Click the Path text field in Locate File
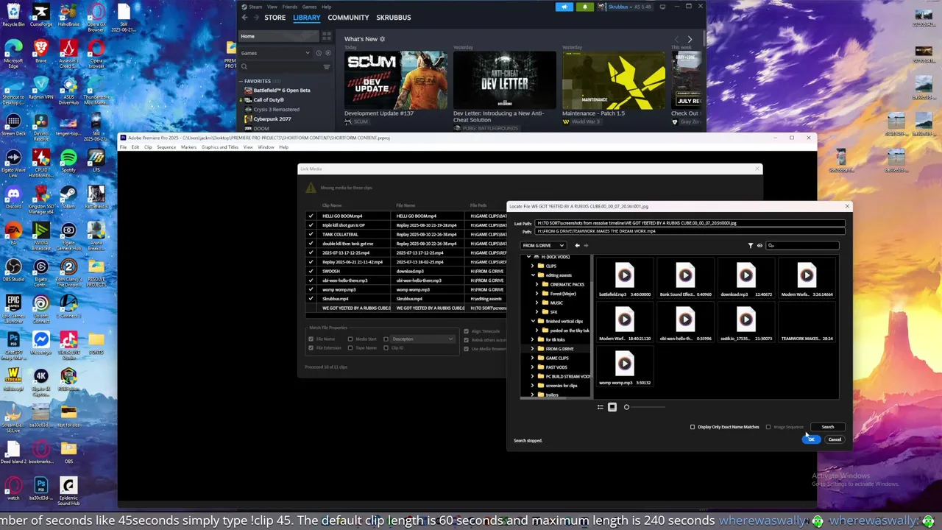The image size is (942, 530). (x=690, y=231)
